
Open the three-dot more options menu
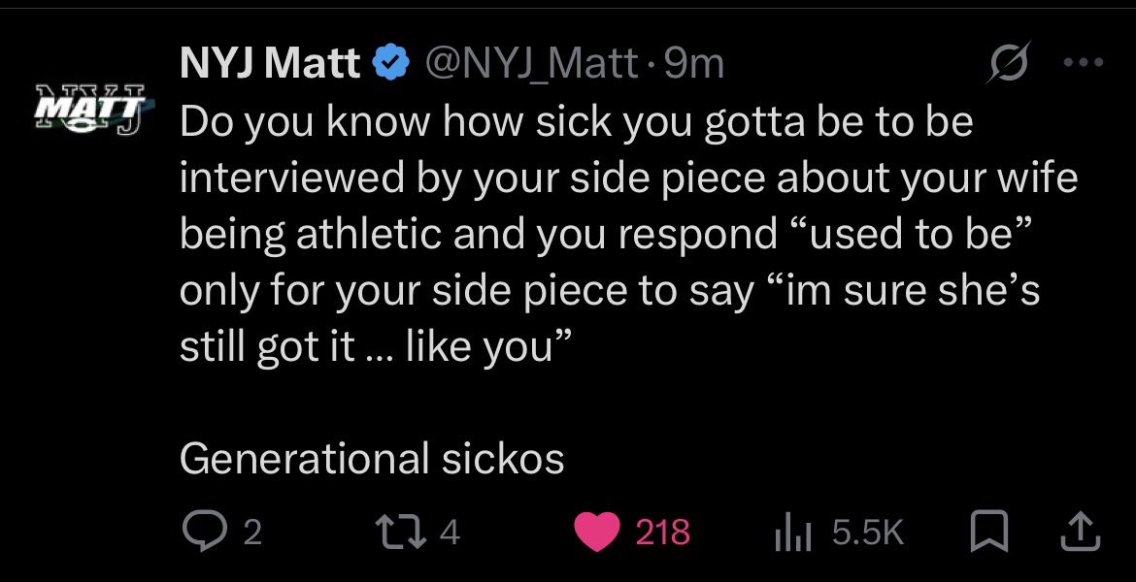click(1084, 64)
